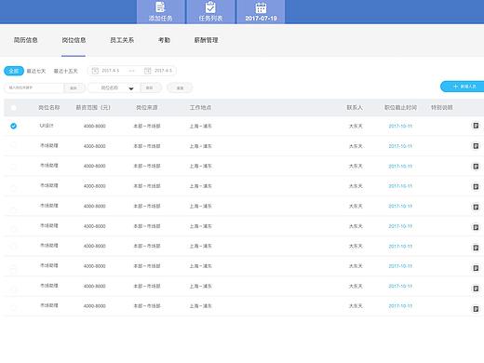This screenshot has width=484, height=363.
Task: Toggle the select-all header checkbox
Action: click(13, 108)
